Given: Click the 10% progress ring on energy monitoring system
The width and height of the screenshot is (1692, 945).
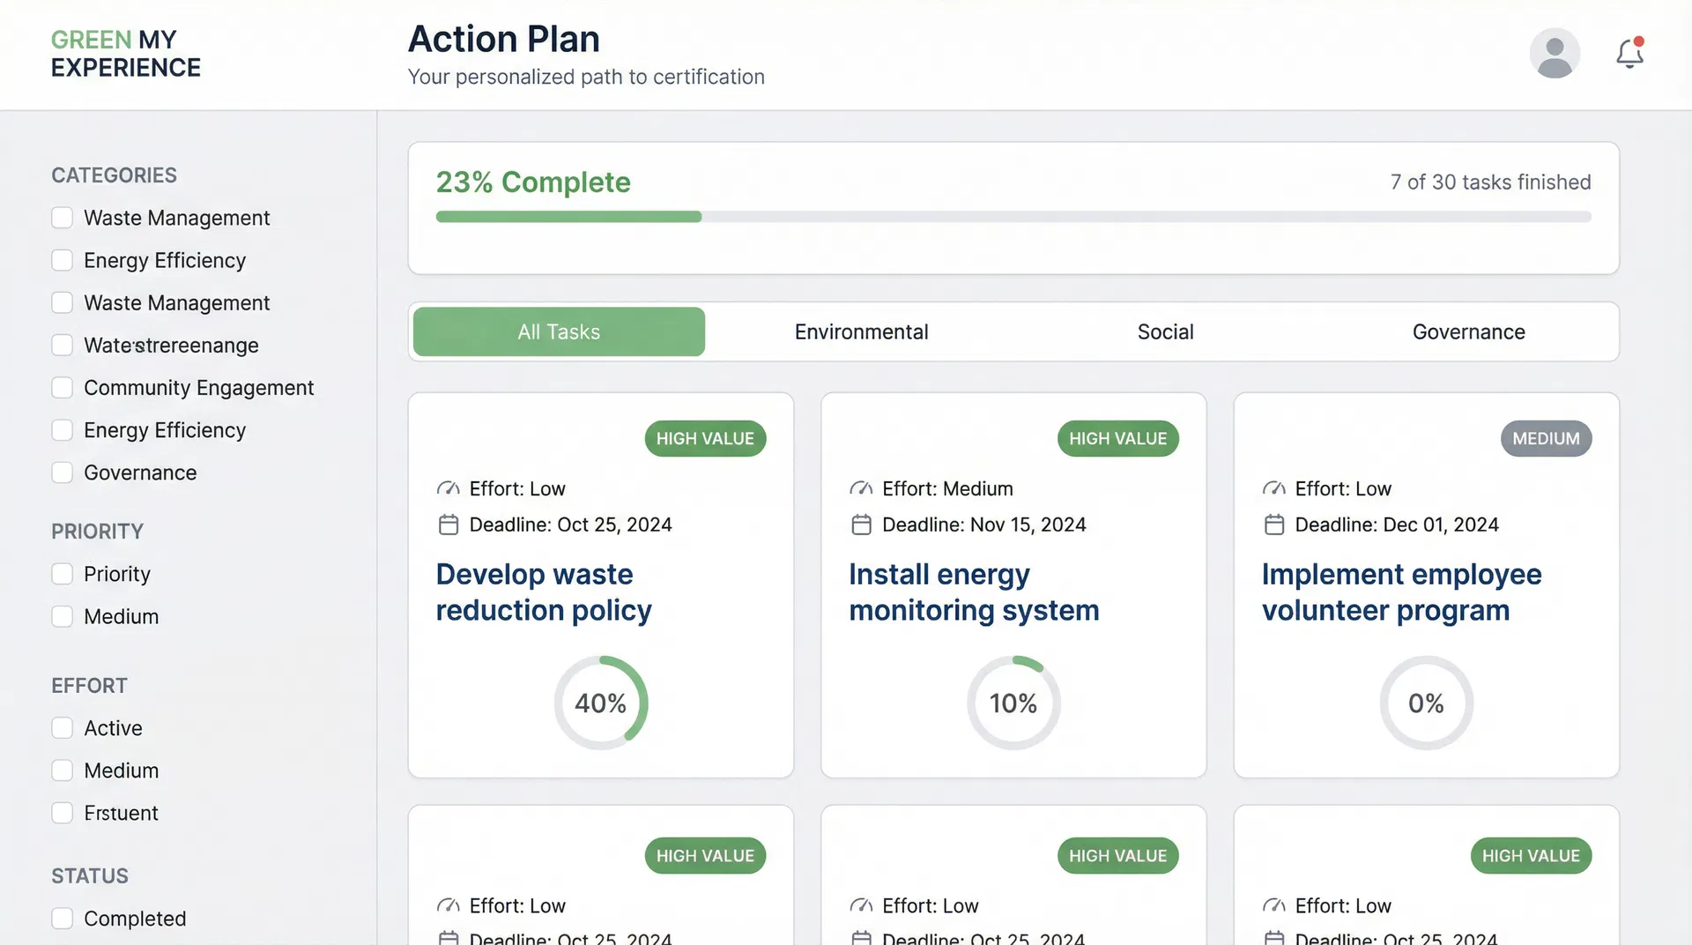Looking at the screenshot, I should pyautogui.click(x=1013, y=703).
